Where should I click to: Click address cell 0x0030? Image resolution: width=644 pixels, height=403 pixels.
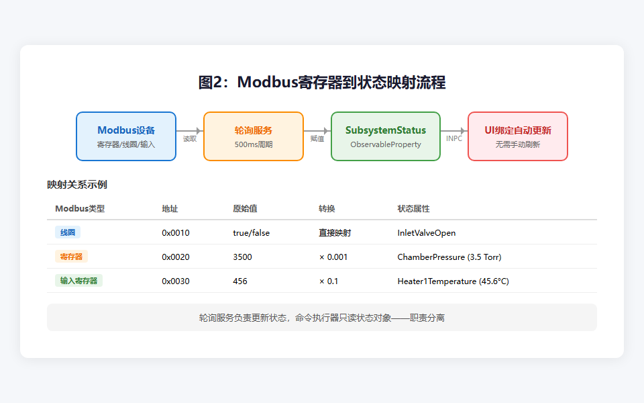click(x=176, y=281)
